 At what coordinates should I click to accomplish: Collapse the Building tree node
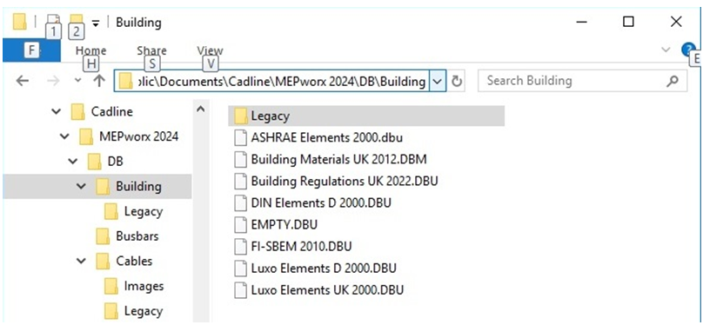(x=81, y=186)
